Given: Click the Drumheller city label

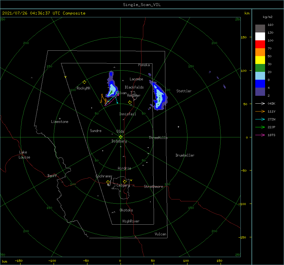Looking at the screenshot, I should (185, 155).
